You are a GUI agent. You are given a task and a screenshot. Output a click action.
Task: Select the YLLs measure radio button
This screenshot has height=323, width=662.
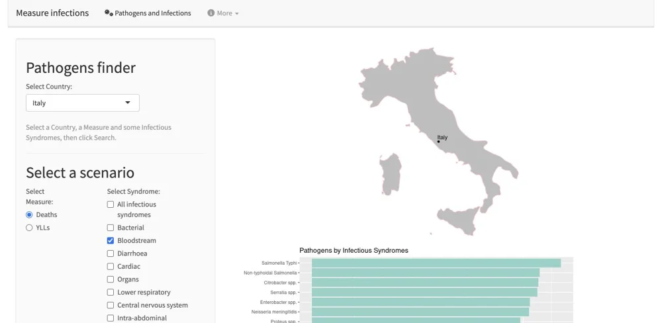point(29,228)
